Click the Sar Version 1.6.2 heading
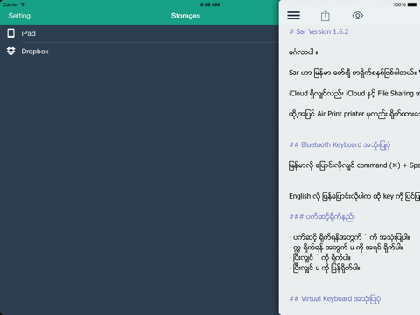This screenshot has height=315, width=420. point(318,31)
